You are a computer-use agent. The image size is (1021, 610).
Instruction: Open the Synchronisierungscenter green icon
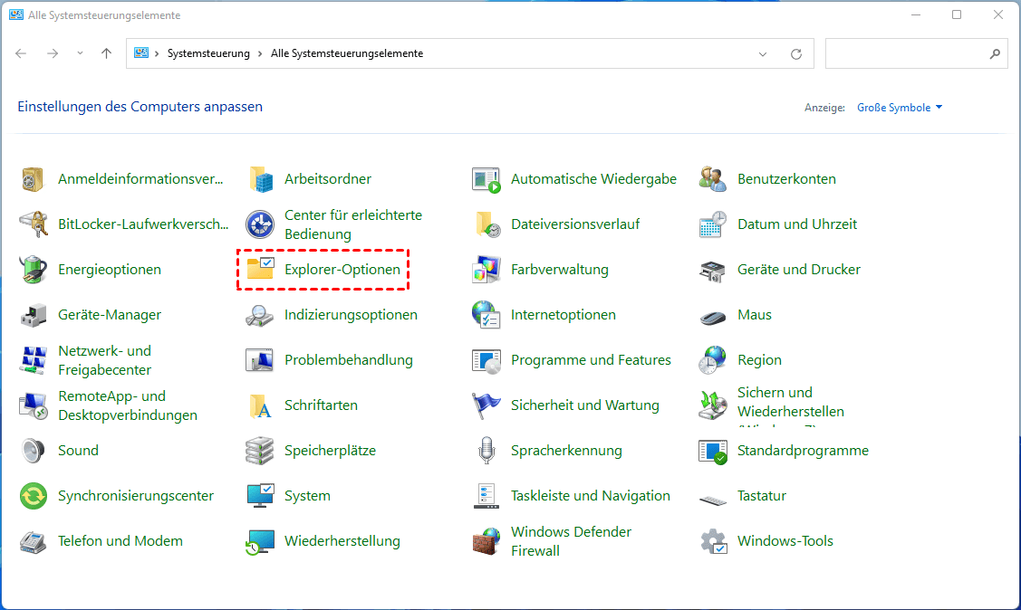(x=33, y=496)
